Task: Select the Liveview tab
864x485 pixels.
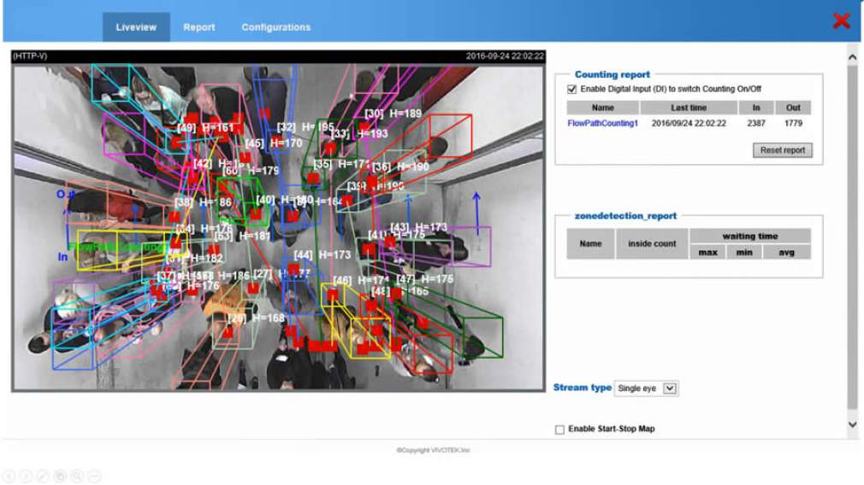Action: click(136, 27)
